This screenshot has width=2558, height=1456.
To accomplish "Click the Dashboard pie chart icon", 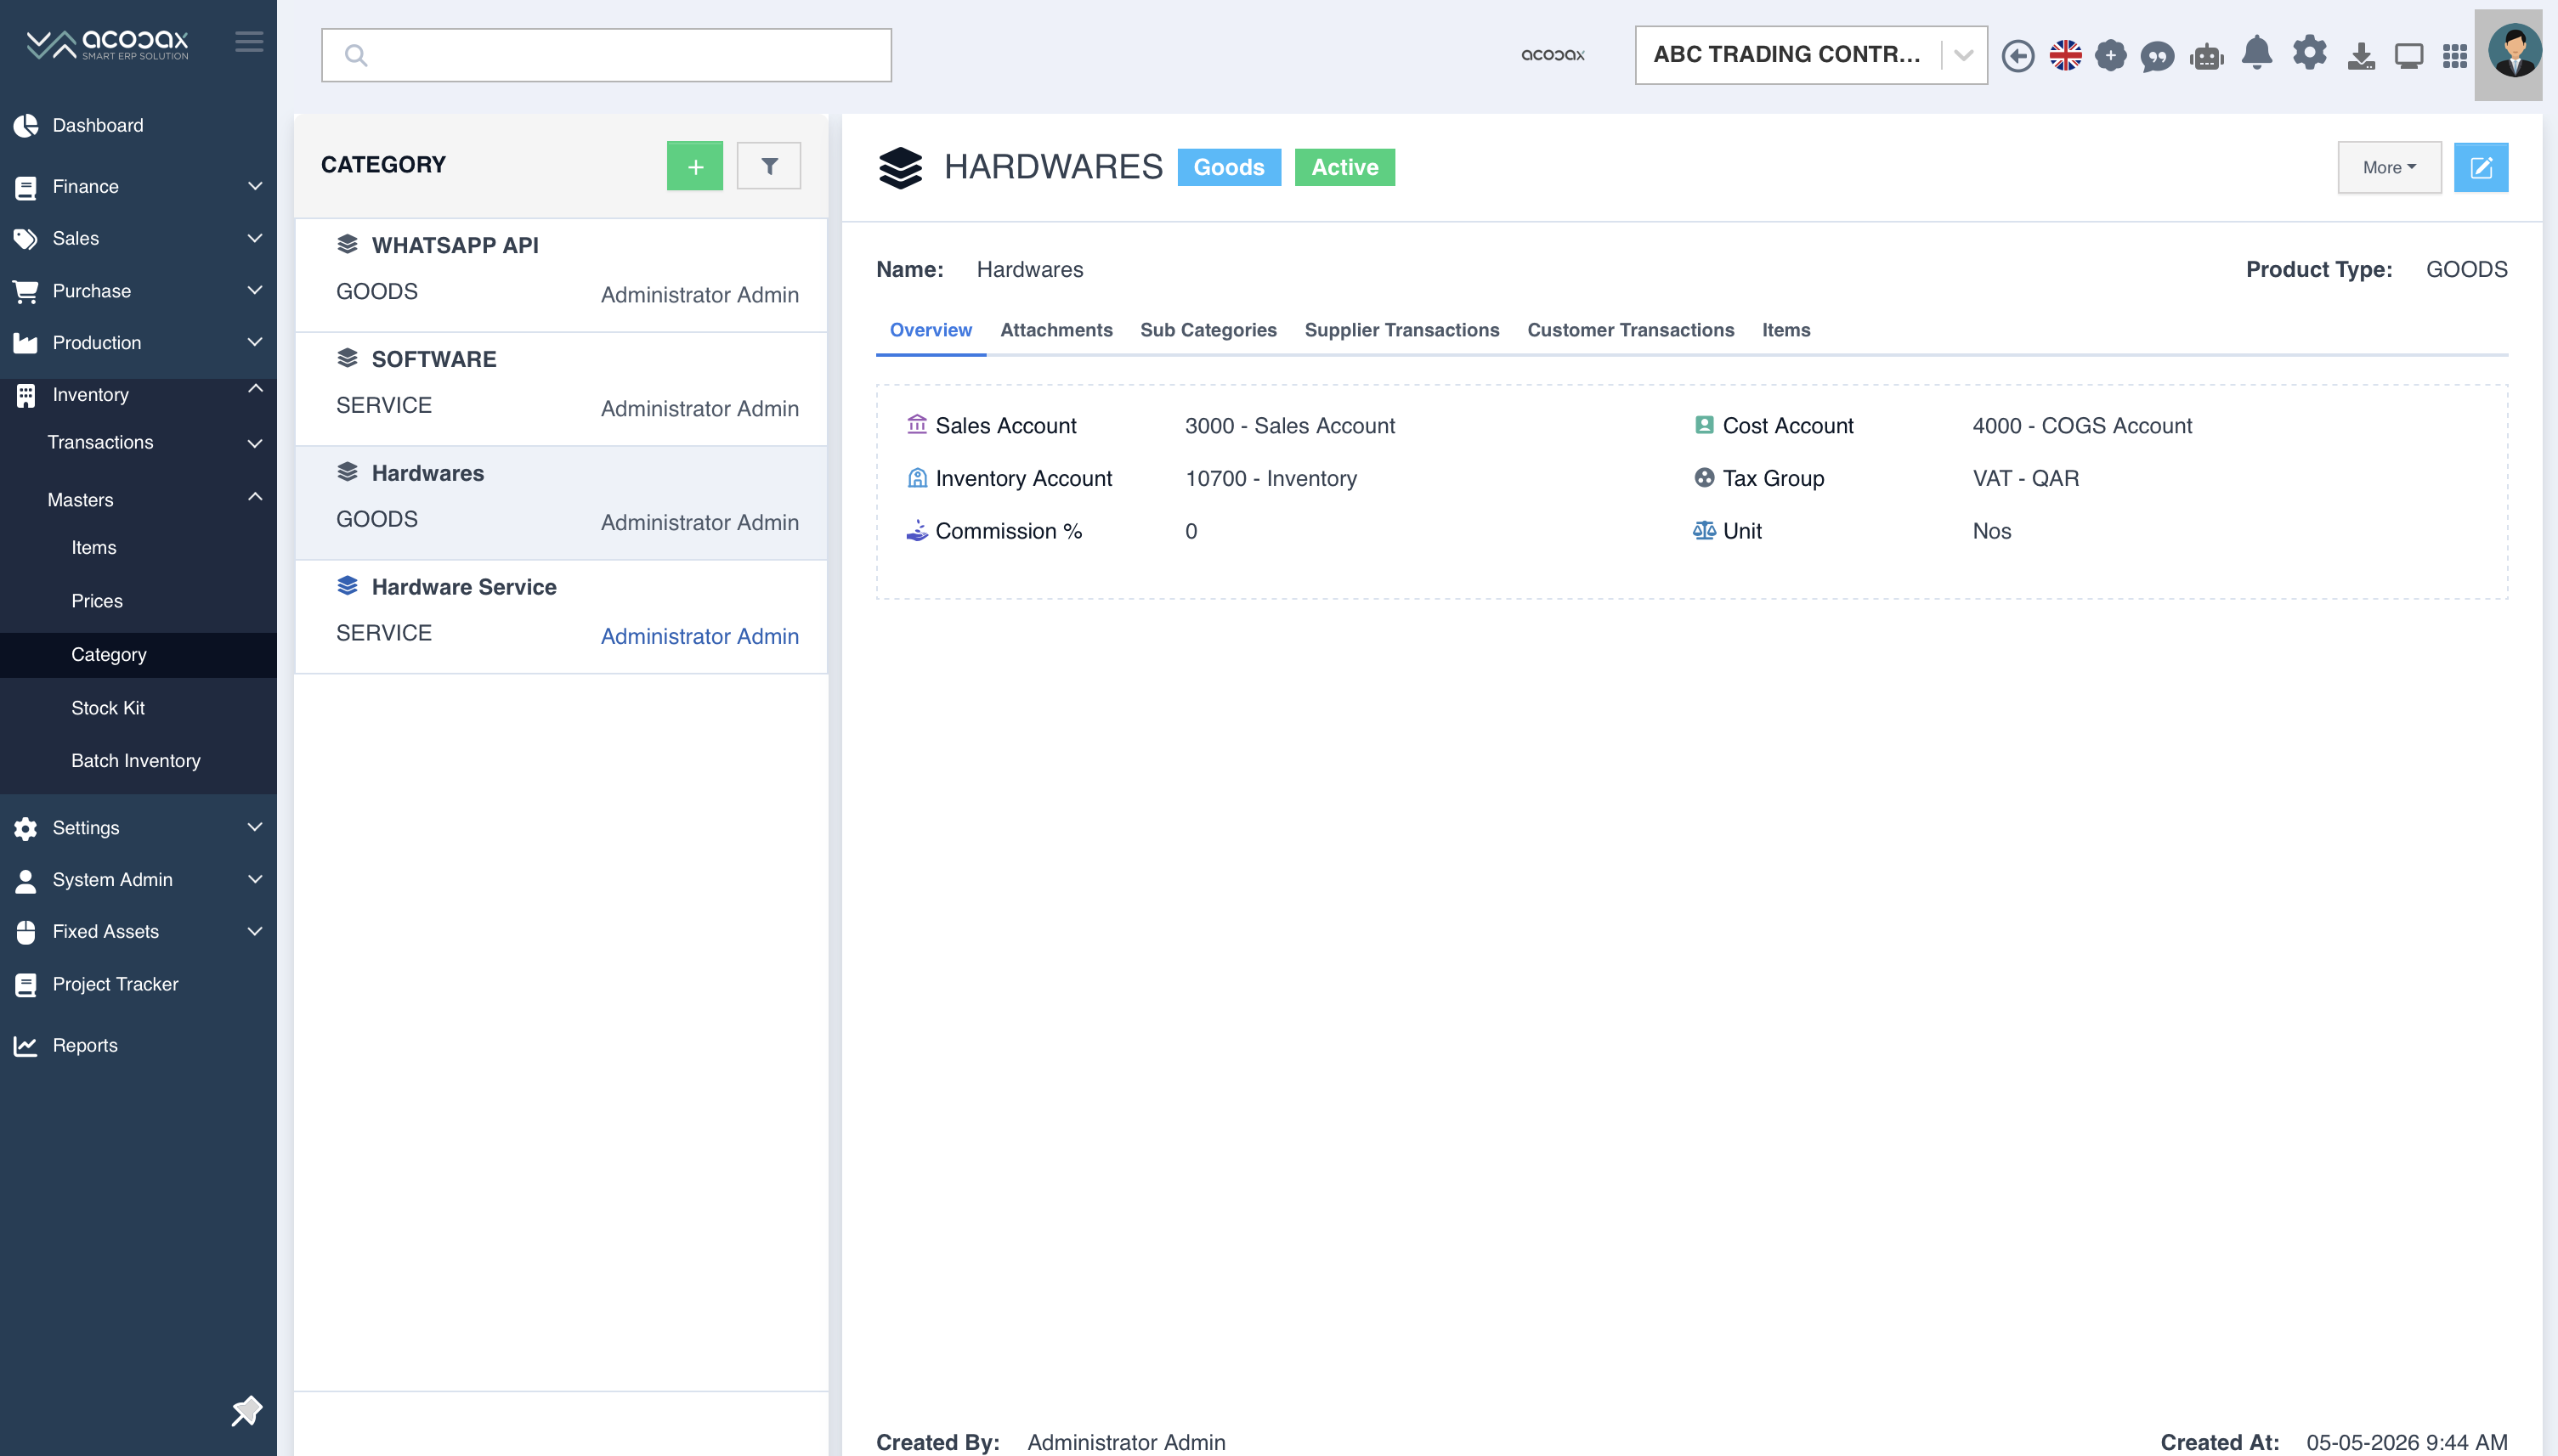I will coord(26,125).
